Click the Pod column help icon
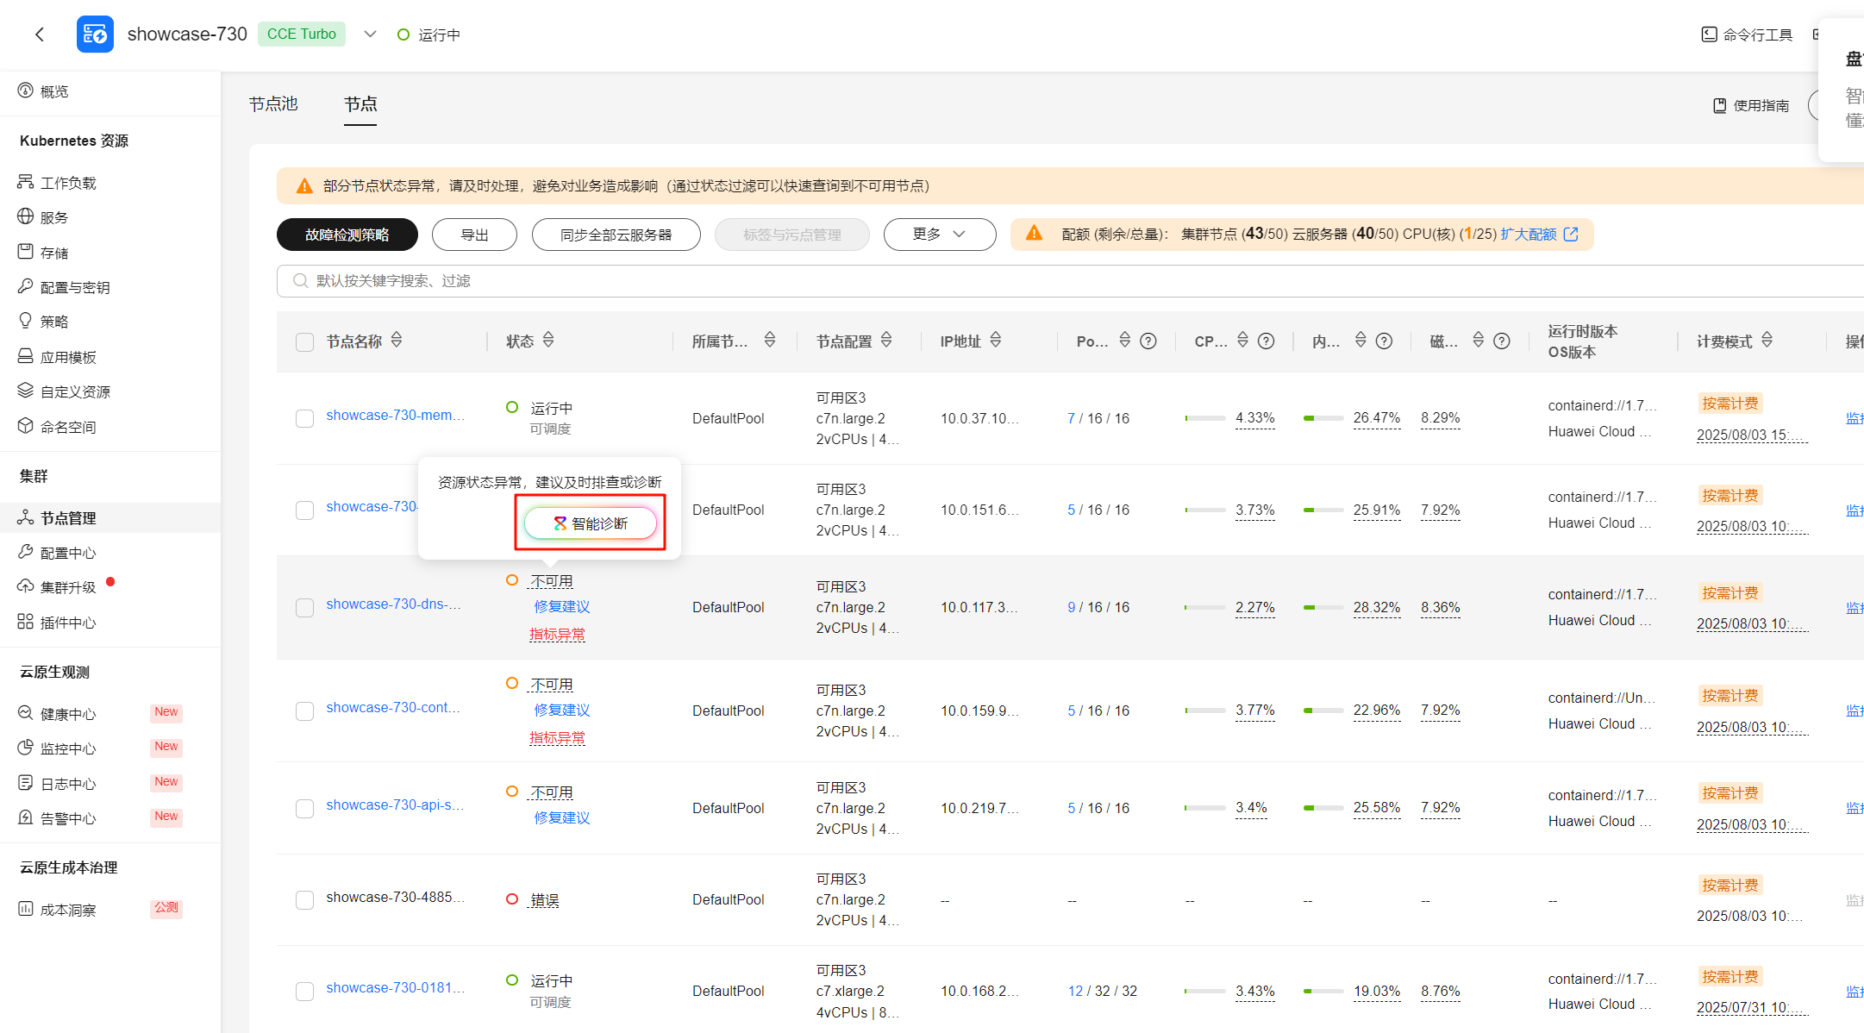Viewport: 1864px width, 1033px height. tap(1148, 341)
